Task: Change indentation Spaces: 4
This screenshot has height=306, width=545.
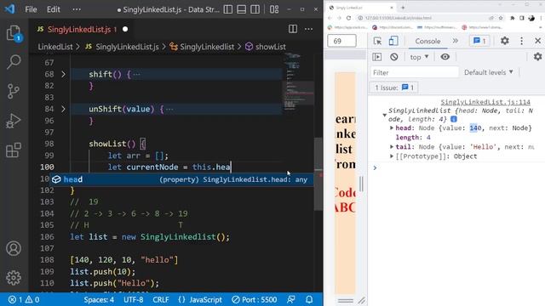Action: point(99,299)
